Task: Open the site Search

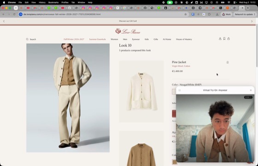Action: (31, 39)
